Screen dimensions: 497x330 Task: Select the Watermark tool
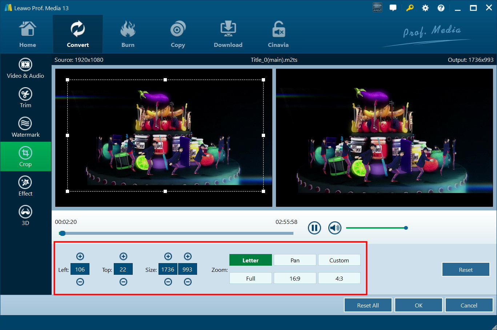25,127
